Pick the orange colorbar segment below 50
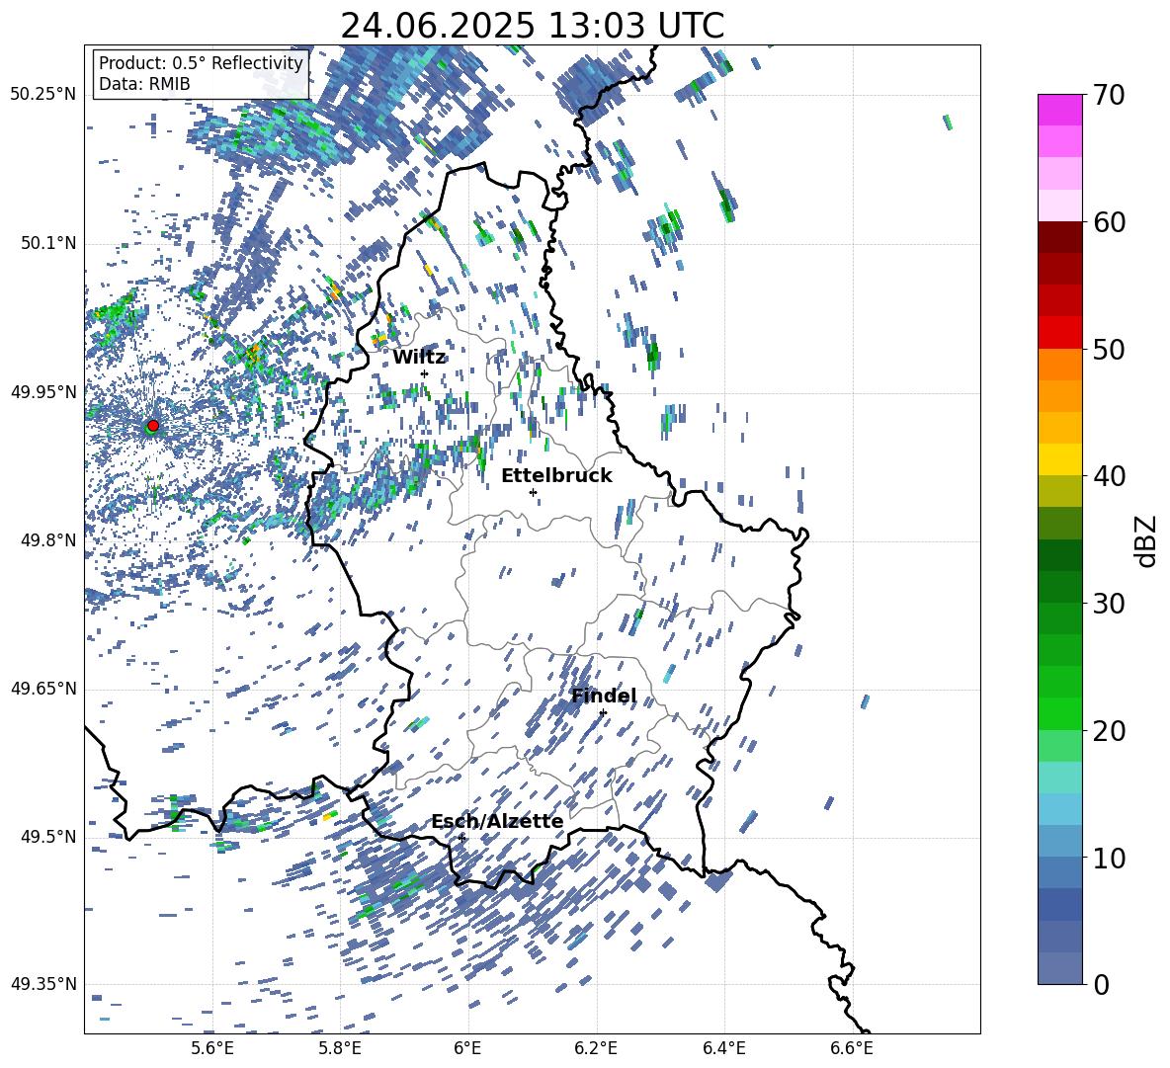 (1059, 365)
